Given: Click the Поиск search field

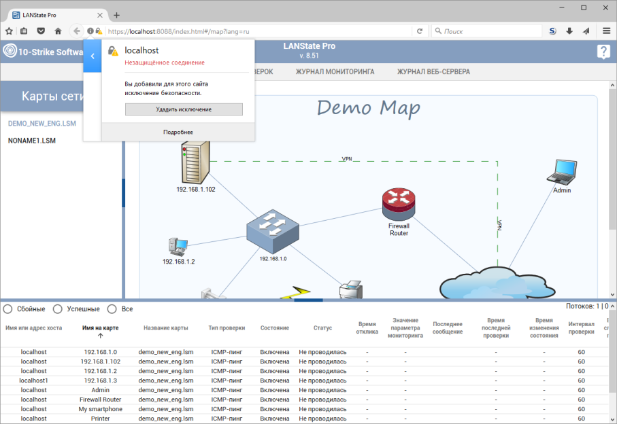Looking at the screenshot, I should tap(487, 31).
